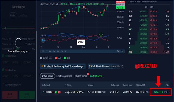The height and width of the screenshot is (102, 174).
Task: Click the +484.0036 USDT P&L value
Action: (161, 92)
